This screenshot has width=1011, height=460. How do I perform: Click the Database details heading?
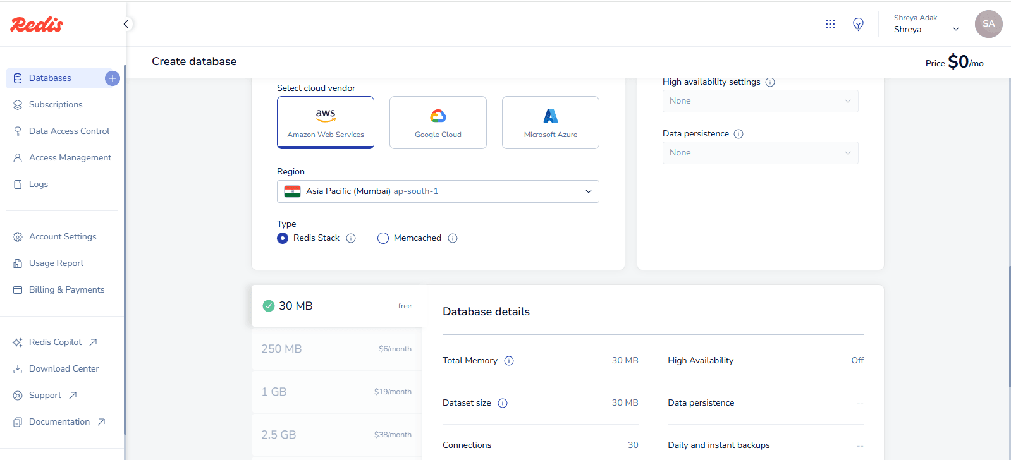(486, 312)
